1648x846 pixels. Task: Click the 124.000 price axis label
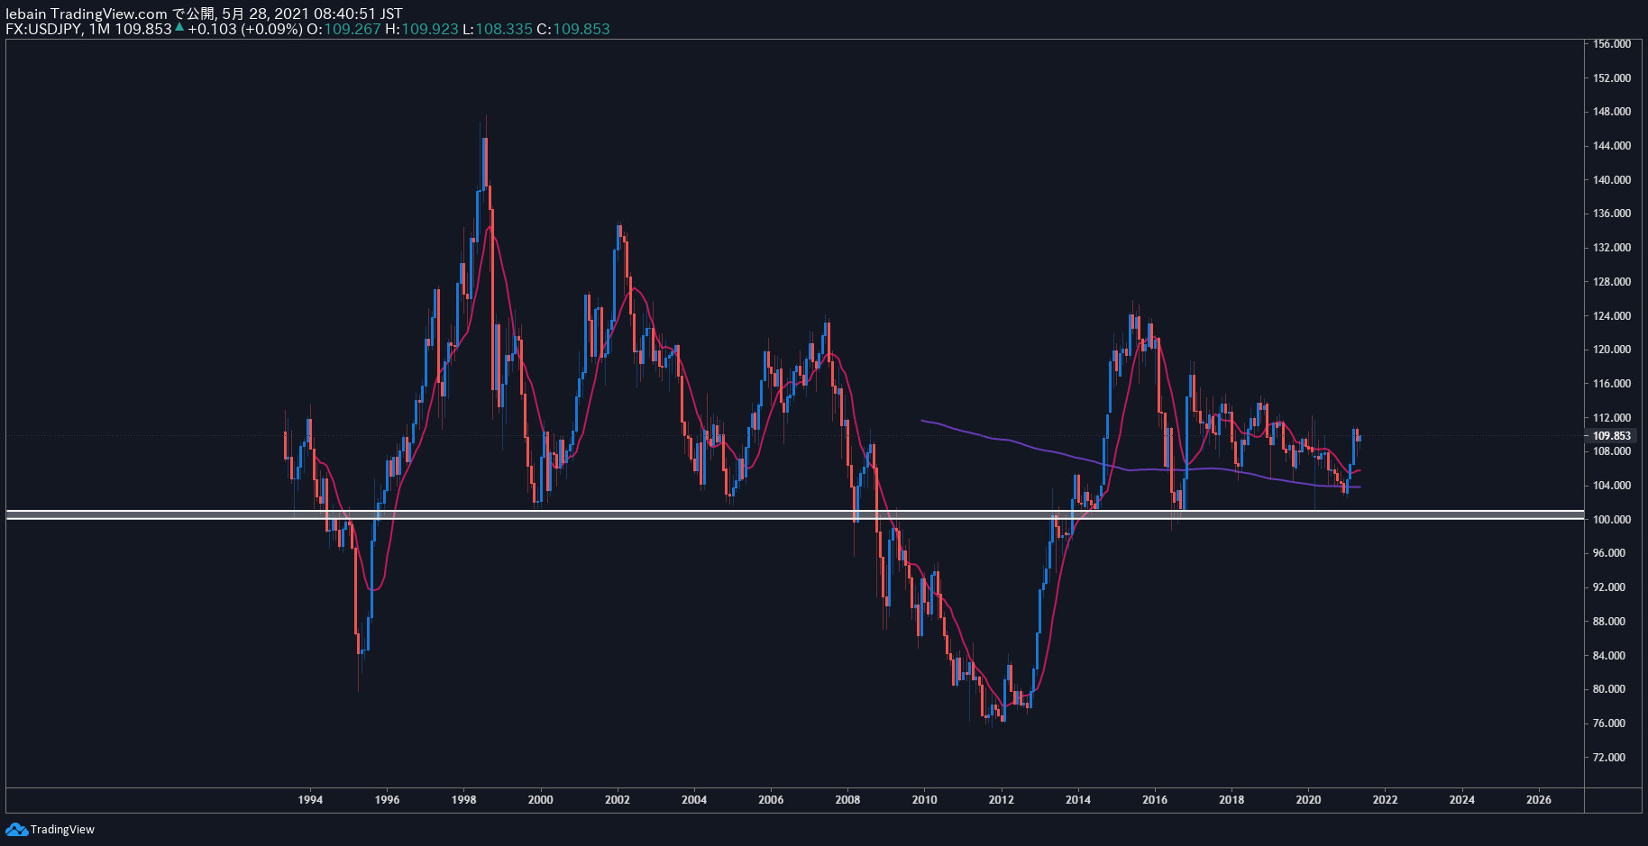(1611, 316)
